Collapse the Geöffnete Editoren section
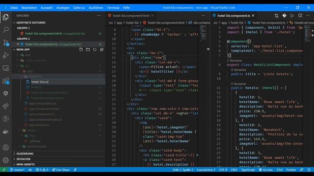 14,23
